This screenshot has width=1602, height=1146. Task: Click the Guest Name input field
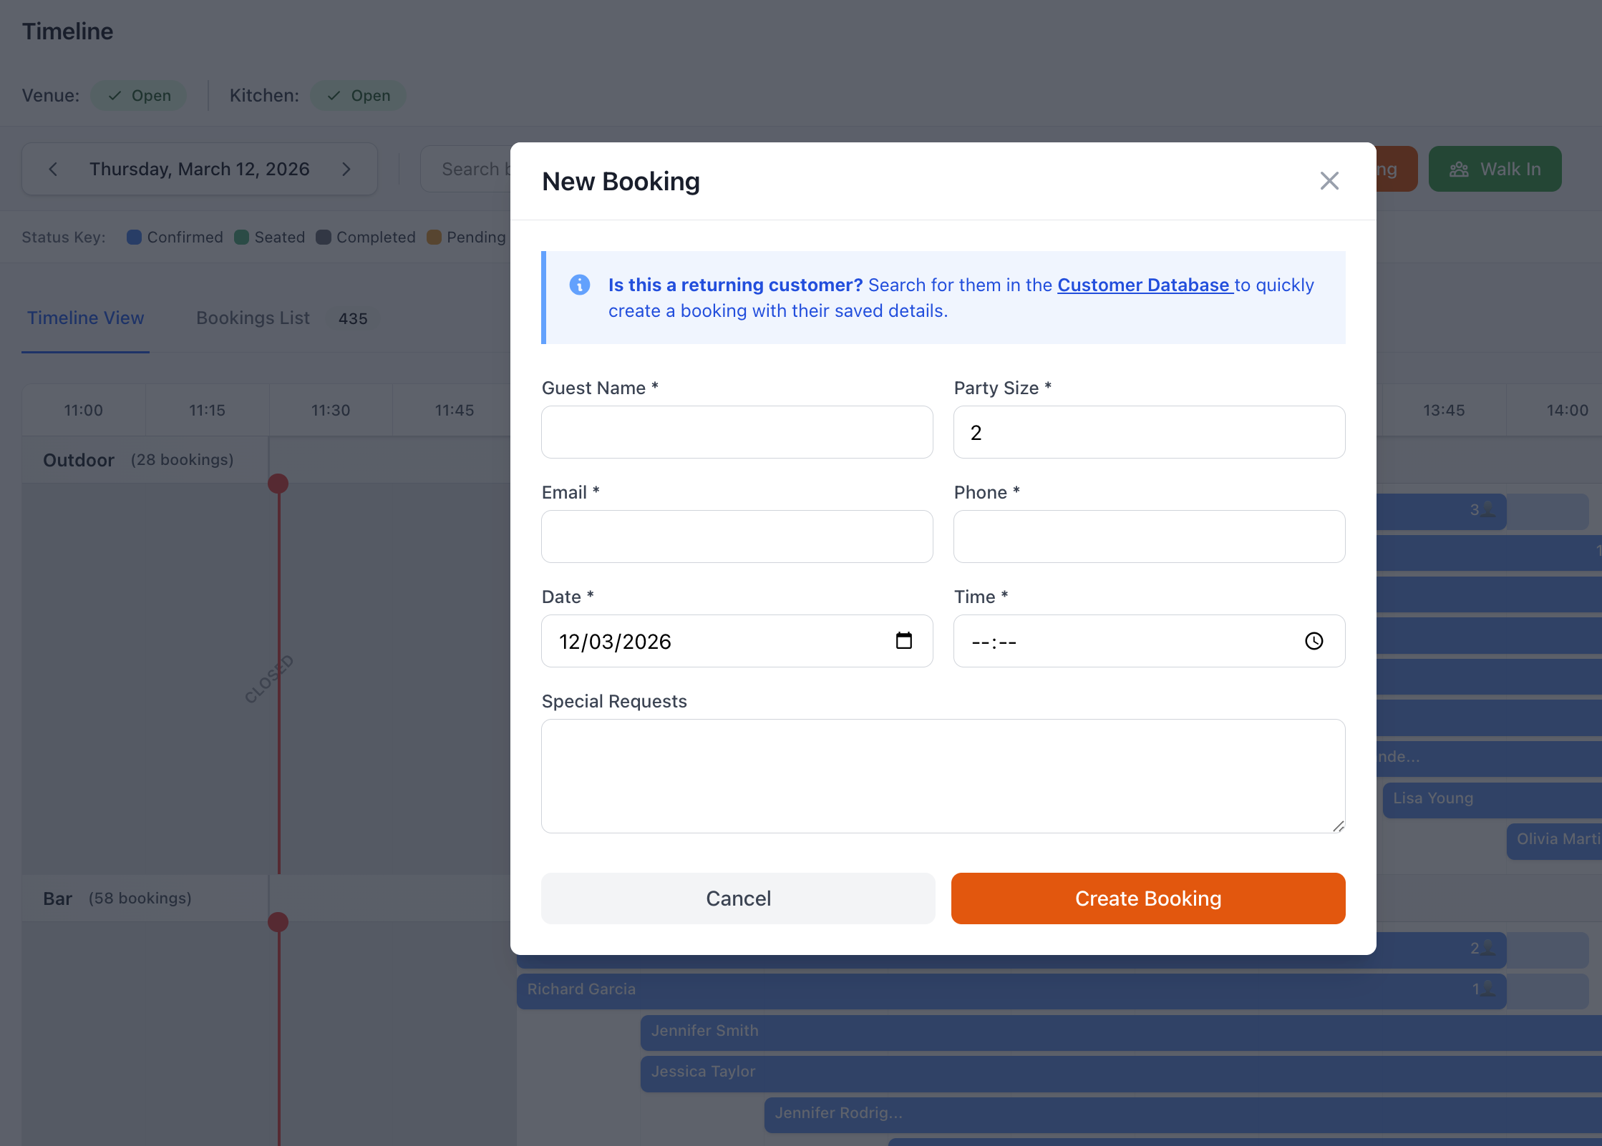[737, 432]
